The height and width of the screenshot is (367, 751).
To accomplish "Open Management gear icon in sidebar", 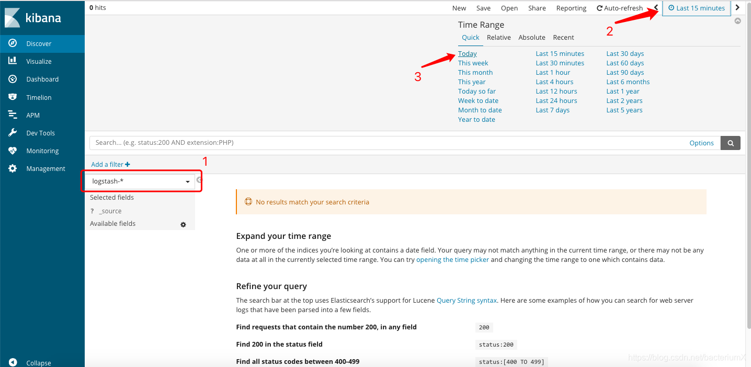I will click(13, 168).
